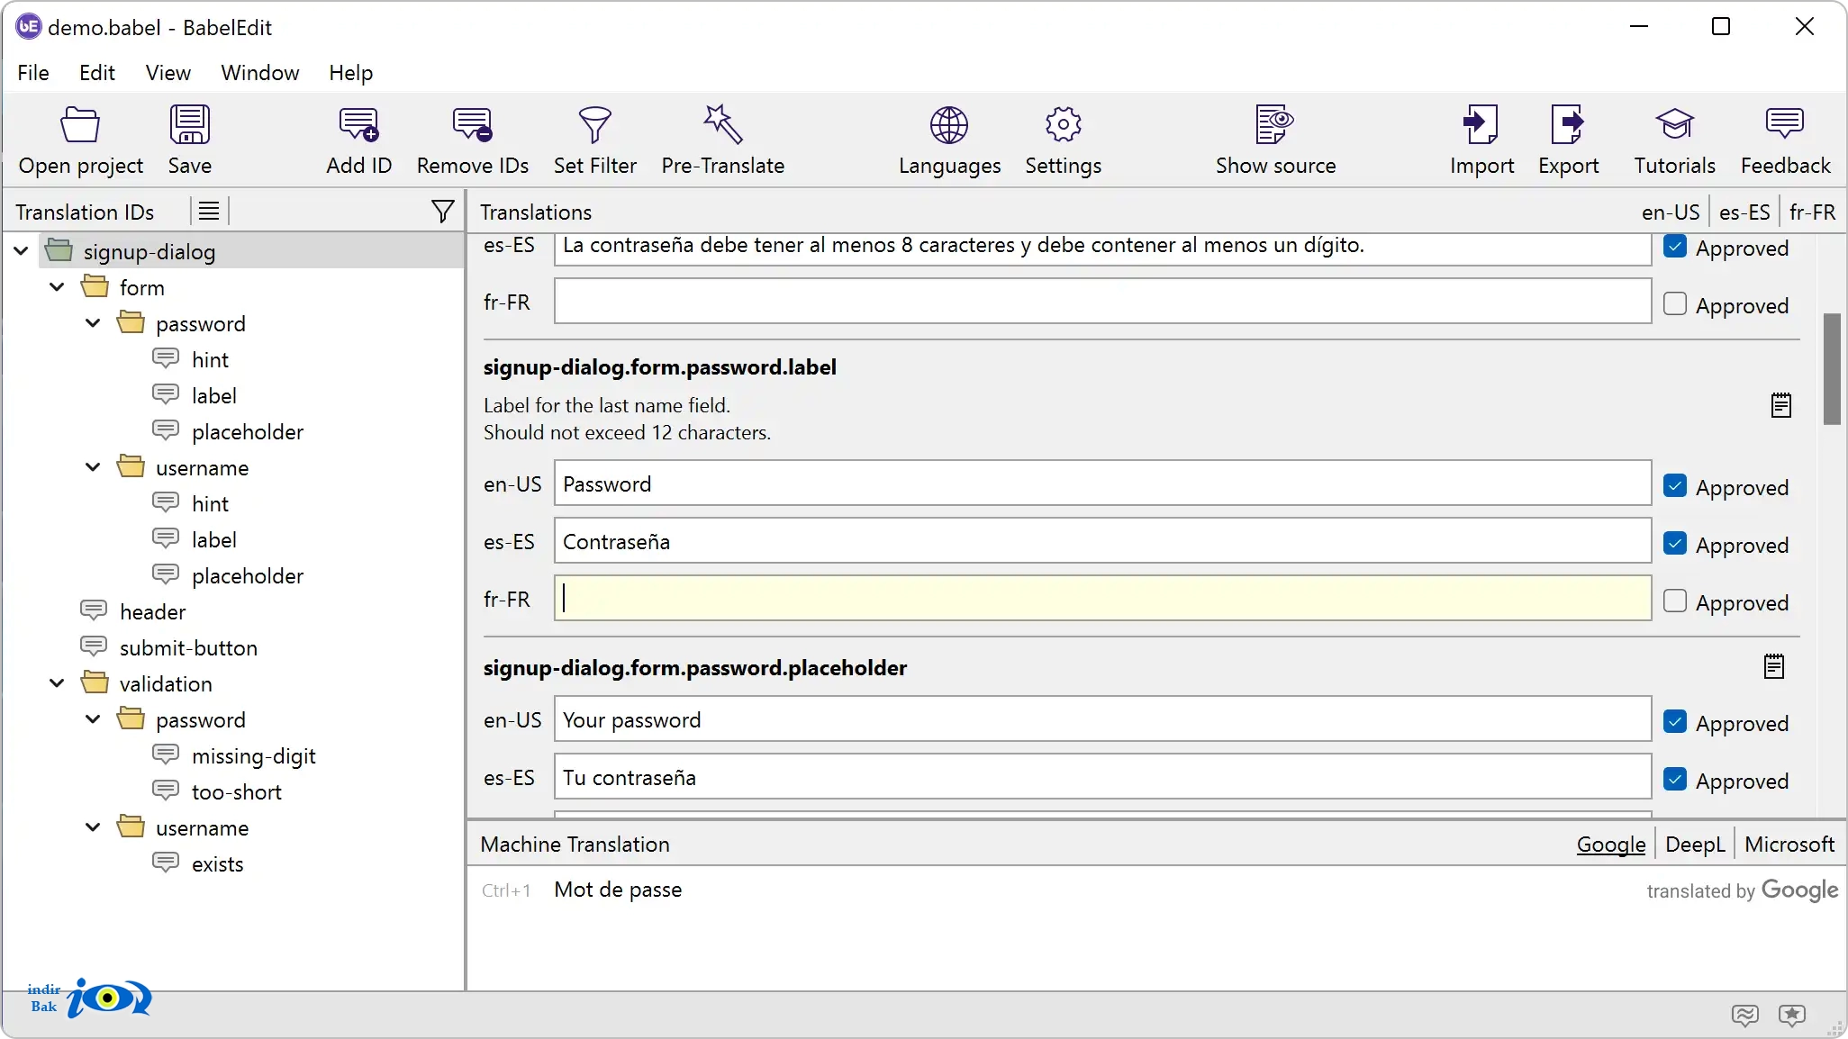
Task: Open Settings gear in toolbar
Action: point(1063,125)
